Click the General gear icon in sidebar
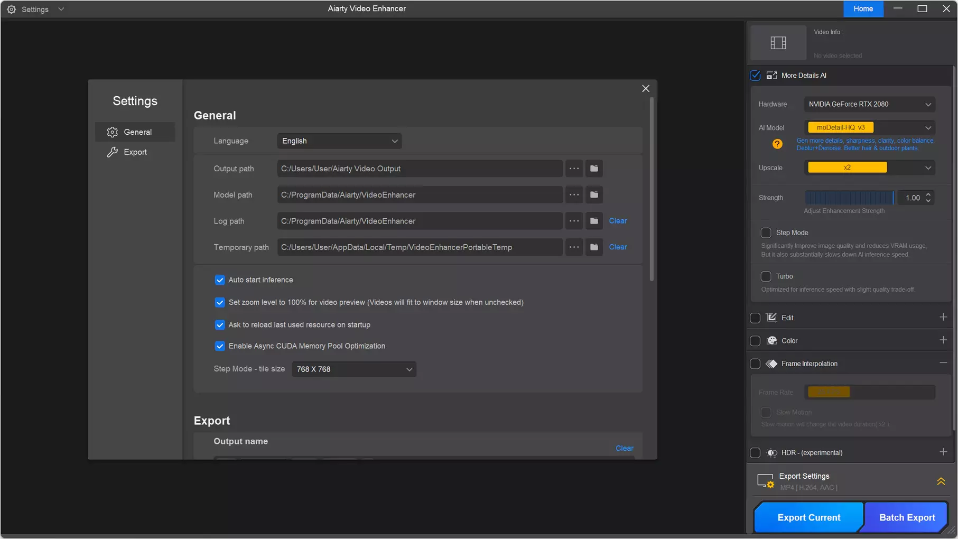This screenshot has width=958, height=539. click(x=112, y=132)
